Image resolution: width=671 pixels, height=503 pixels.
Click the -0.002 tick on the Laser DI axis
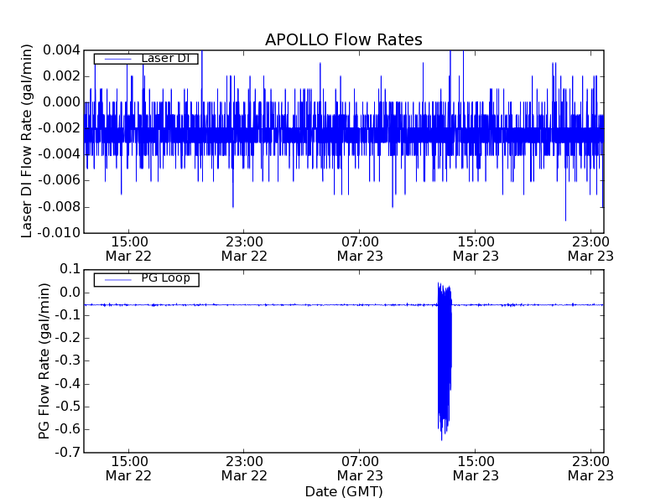pyautogui.click(x=59, y=128)
